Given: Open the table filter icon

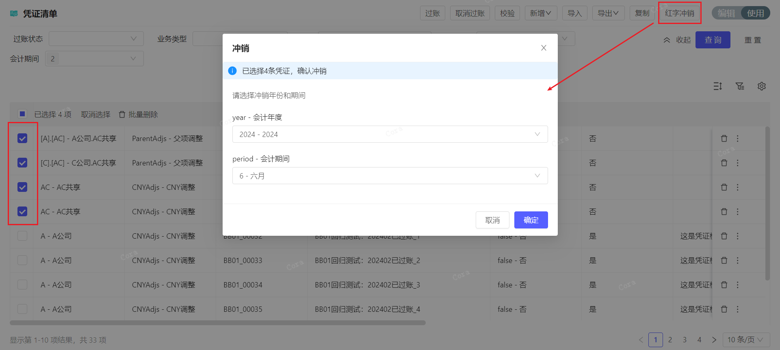Looking at the screenshot, I should click(x=740, y=86).
